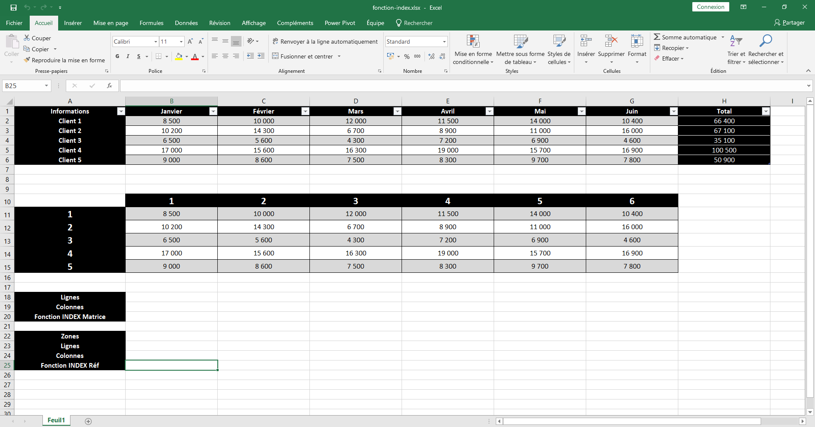
Task: Add a decimal place
Action: point(432,56)
